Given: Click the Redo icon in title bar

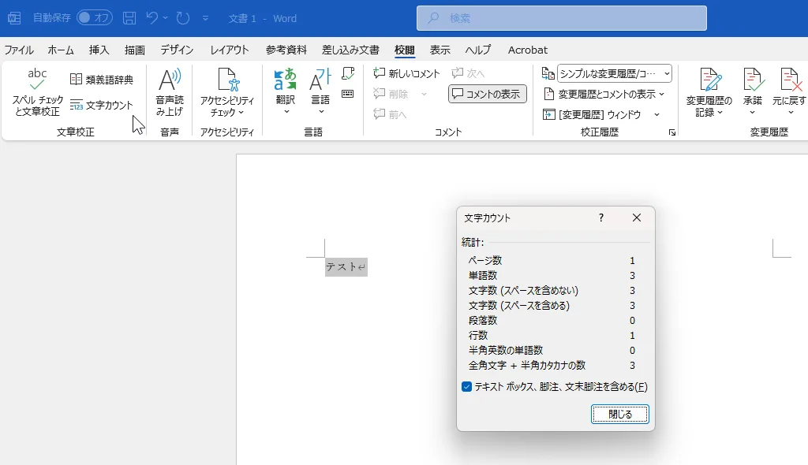Looking at the screenshot, I should coord(182,18).
